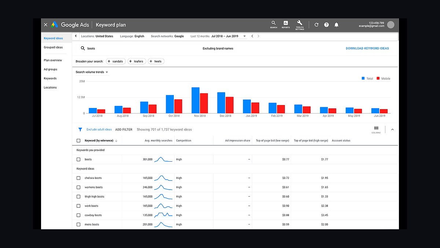
Task: Close the Keyword plan with the X icon
Action: [45, 25]
